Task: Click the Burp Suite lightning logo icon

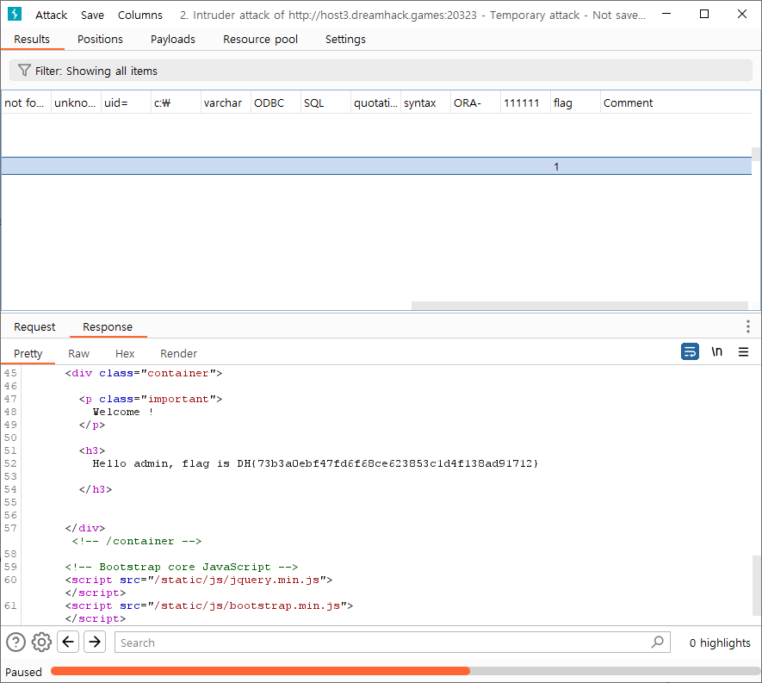Action: click(15, 15)
